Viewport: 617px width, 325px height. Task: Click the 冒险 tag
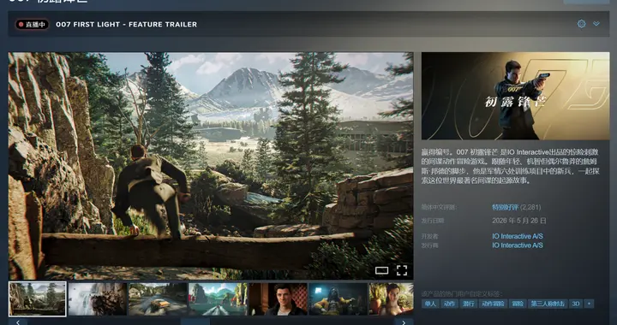pos(517,304)
